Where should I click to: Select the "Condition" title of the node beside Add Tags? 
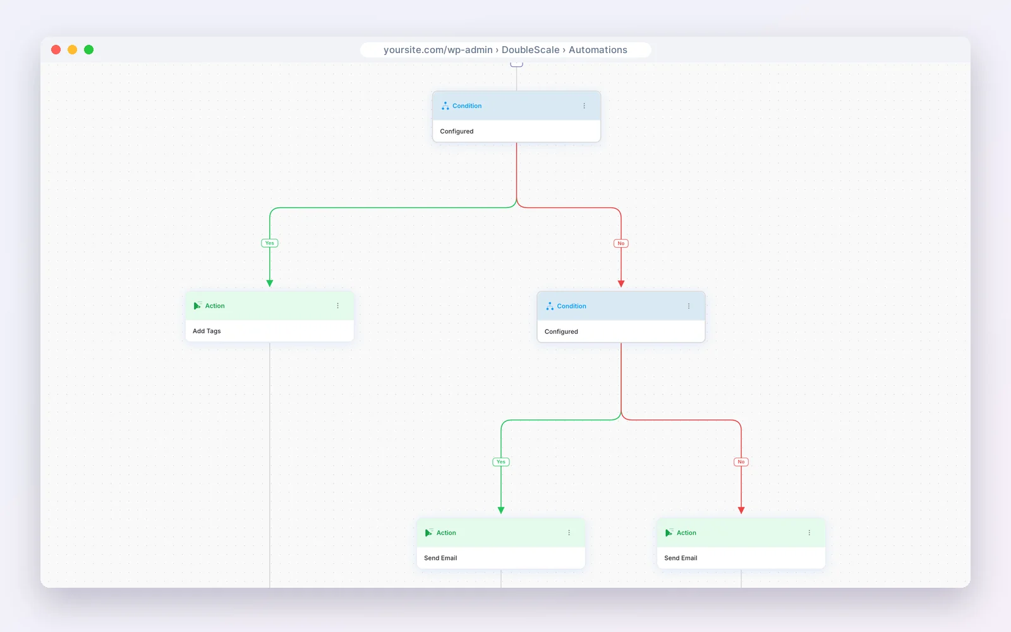pos(572,306)
